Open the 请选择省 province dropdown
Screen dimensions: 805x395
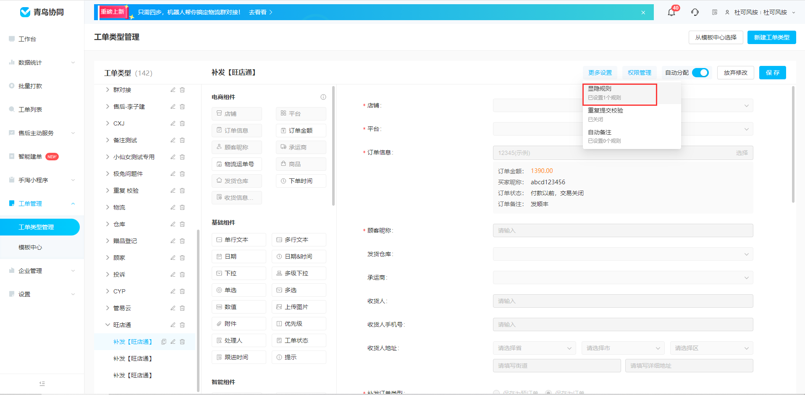[x=535, y=348]
